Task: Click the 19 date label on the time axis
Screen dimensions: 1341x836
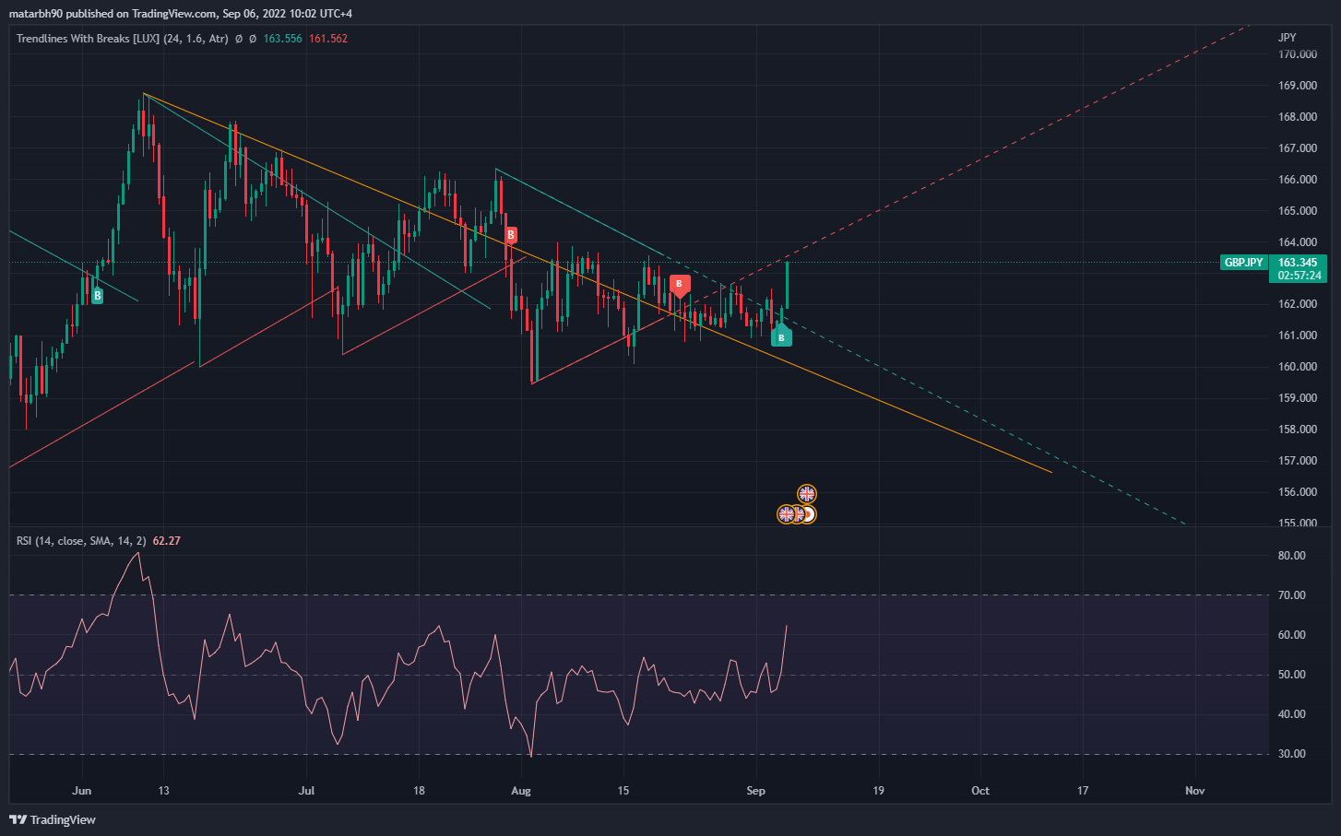Action: [x=879, y=791]
